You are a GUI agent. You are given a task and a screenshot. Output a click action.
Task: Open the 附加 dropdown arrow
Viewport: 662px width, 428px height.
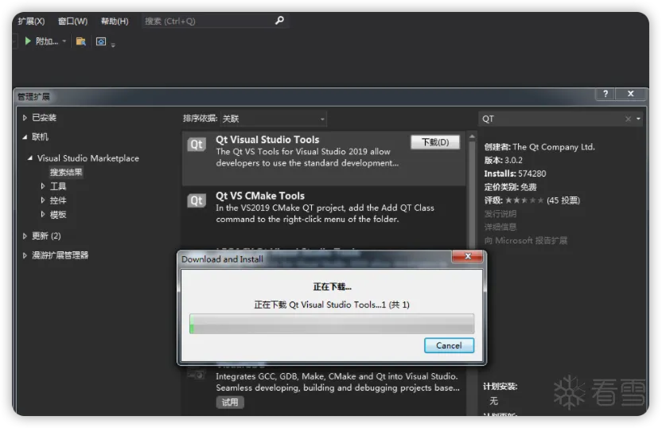click(x=64, y=41)
